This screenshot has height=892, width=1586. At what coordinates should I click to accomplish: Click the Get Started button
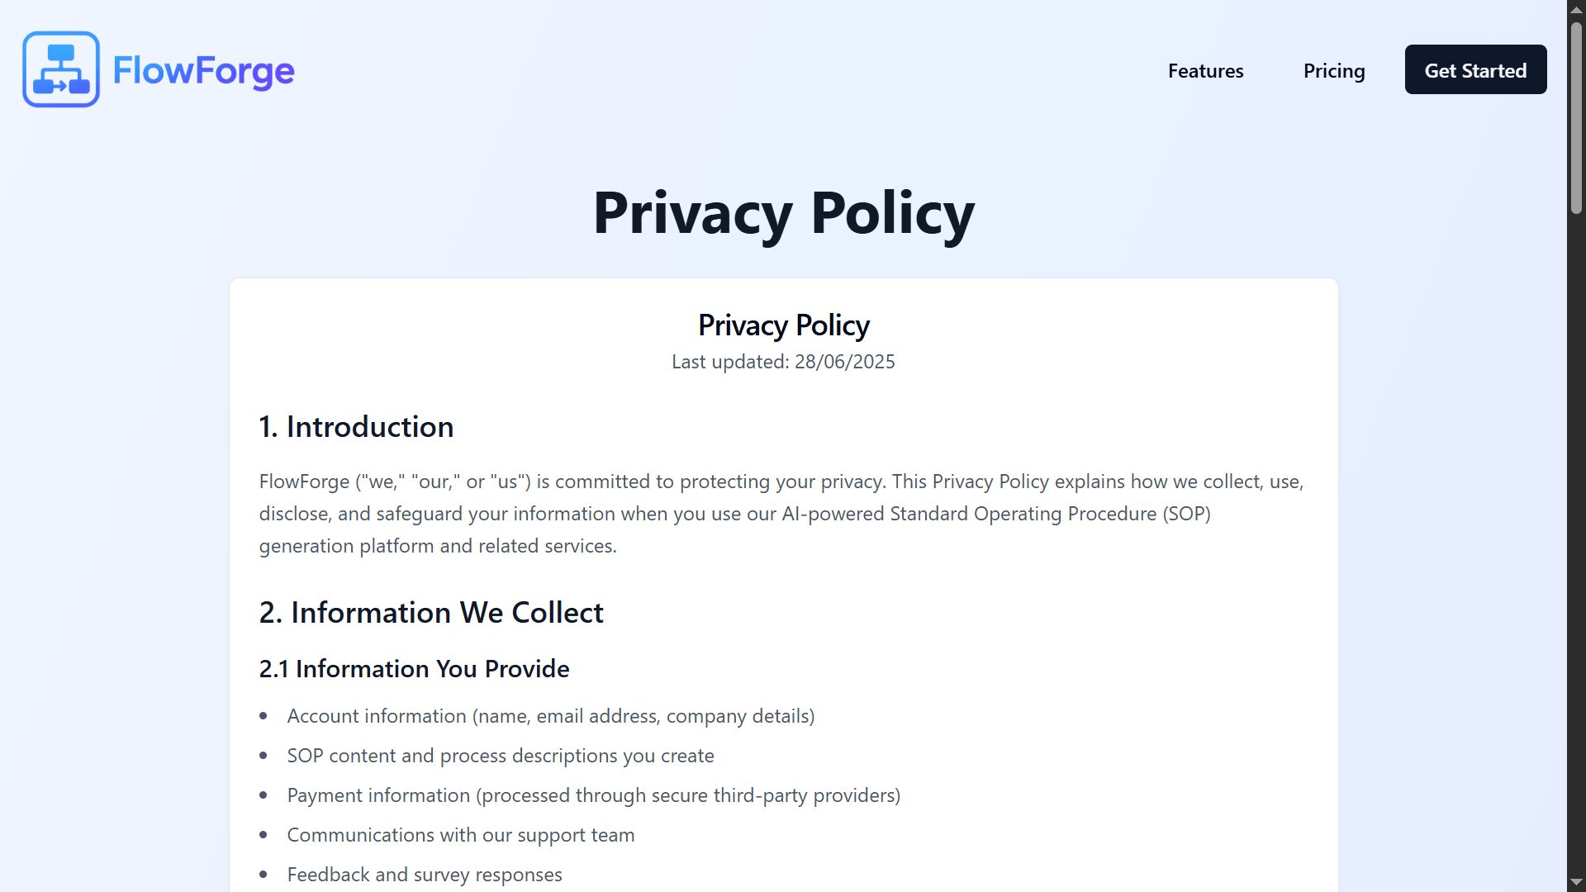click(1475, 69)
